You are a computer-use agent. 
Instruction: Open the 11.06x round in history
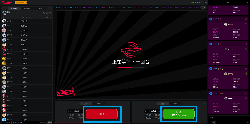pyautogui.click(x=164, y=8)
